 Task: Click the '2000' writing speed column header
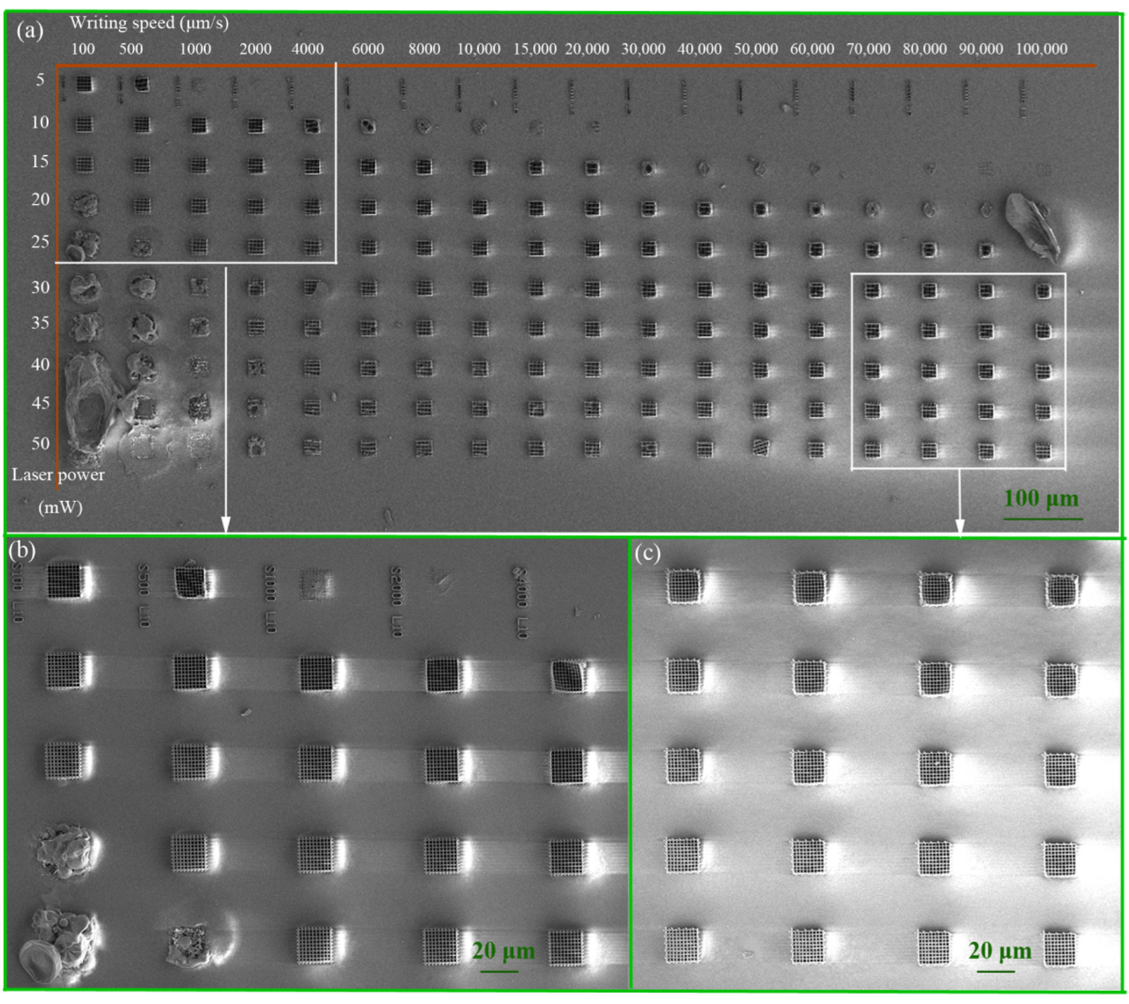tap(255, 49)
